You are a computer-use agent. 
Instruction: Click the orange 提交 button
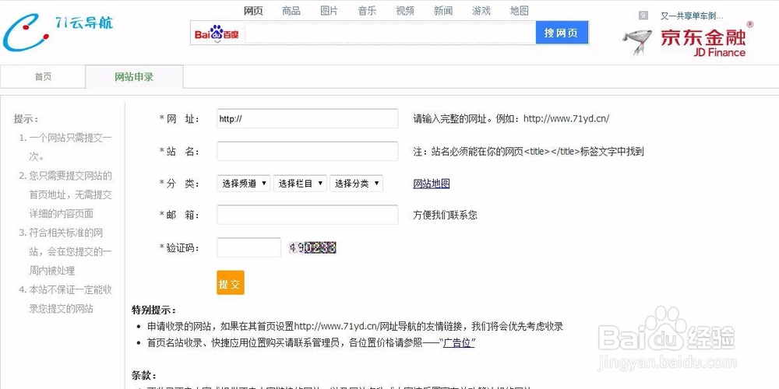[x=231, y=283]
